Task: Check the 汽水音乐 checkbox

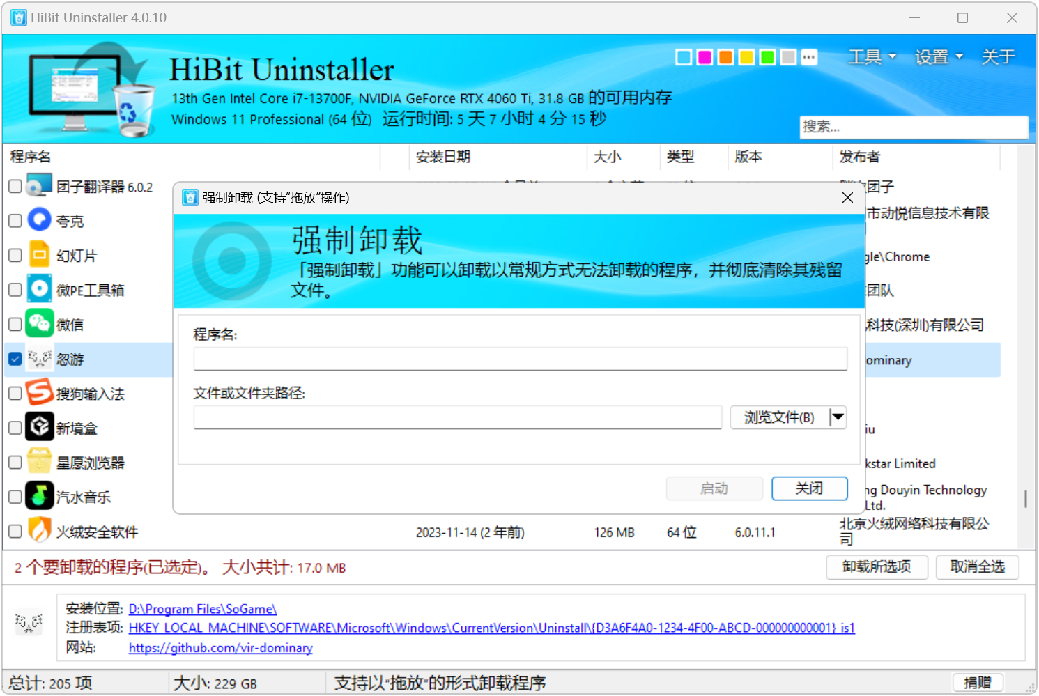Action: tap(15, 497)
